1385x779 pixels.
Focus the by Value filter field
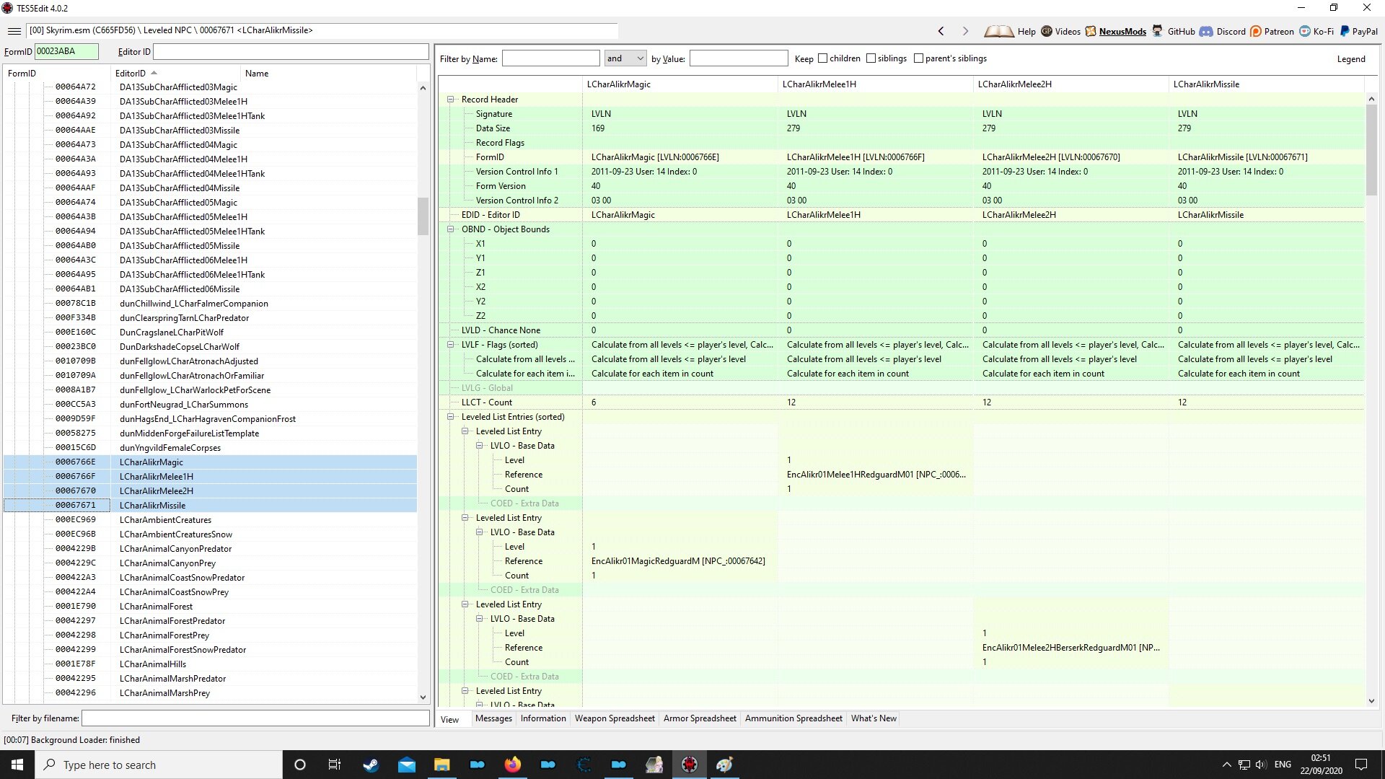(x=738, y=58)
